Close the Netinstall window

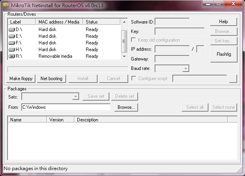click(233, 4)
